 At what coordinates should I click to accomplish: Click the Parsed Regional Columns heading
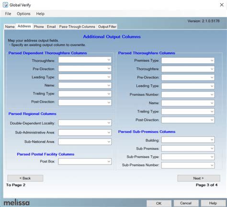(x=33, y=114)
